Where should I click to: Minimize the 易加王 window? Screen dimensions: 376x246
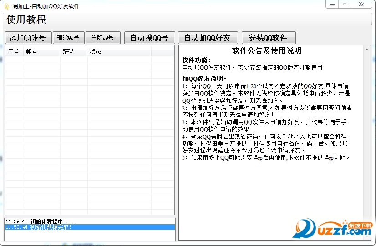[x=332, y=4]
